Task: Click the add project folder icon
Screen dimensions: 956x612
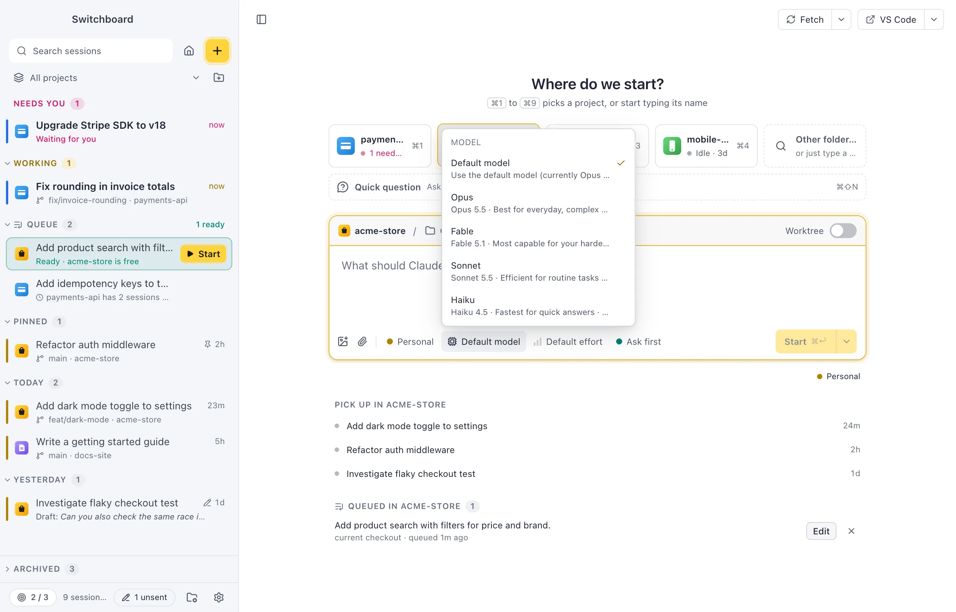Action: 219,78
